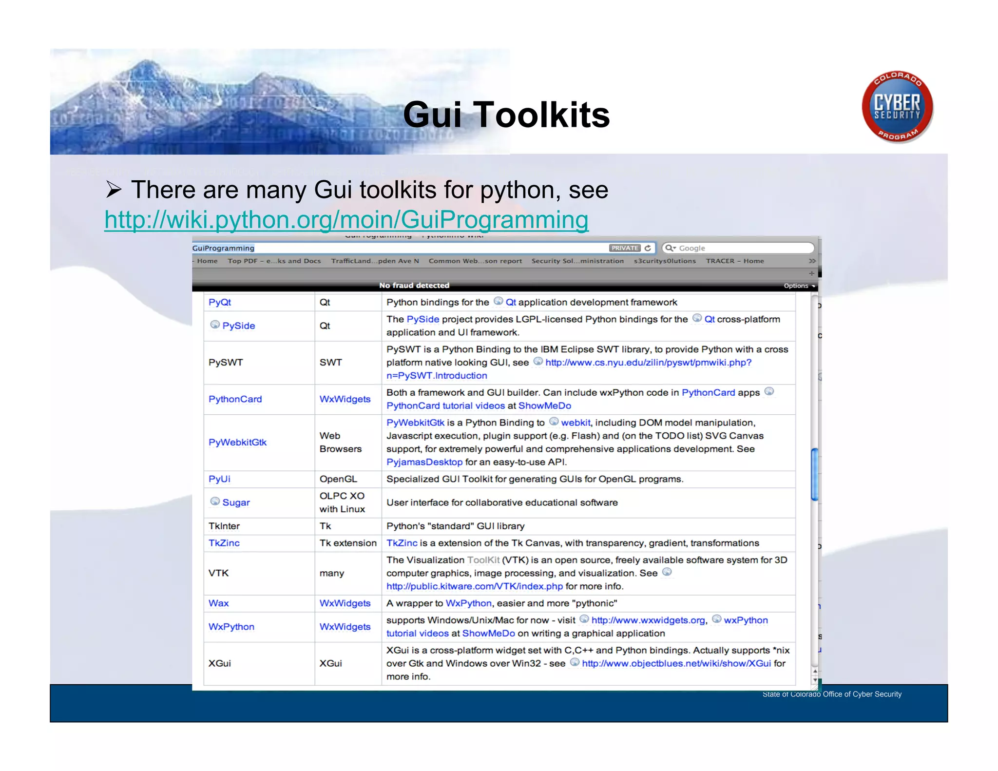
Task: Click globe icon before the pyswt nyu.edu URL
Action: [538, 362]
